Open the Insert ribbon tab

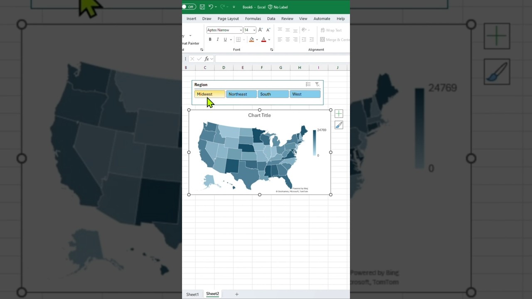tap(191, 19)
